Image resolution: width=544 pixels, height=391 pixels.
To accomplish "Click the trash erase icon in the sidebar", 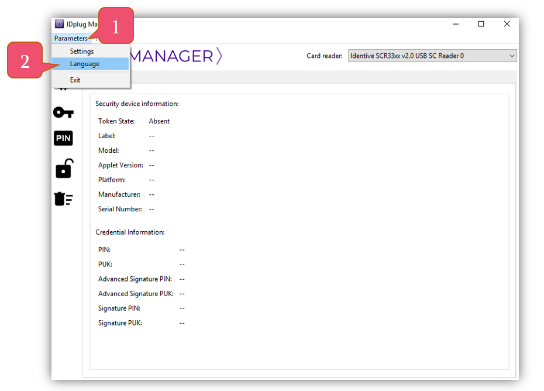I will point(63,199).
